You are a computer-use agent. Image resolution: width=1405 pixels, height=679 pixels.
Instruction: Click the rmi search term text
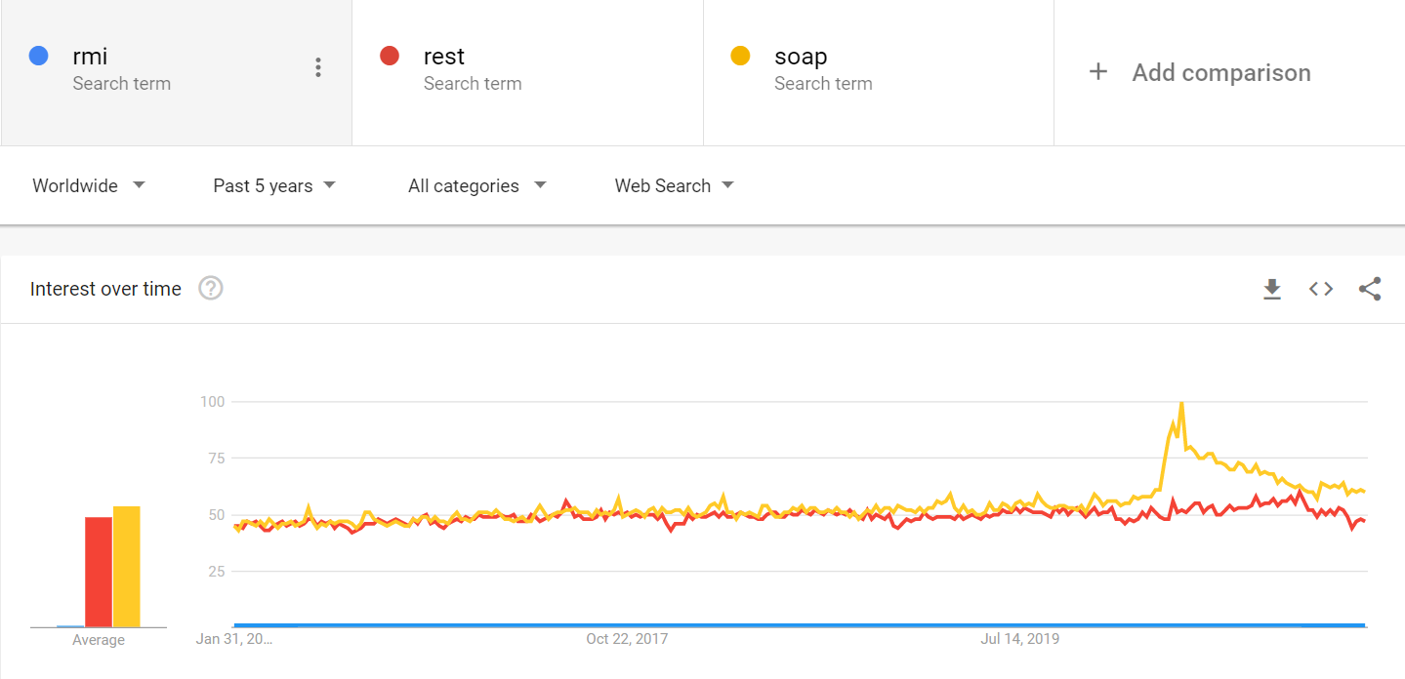pos(90,57)
